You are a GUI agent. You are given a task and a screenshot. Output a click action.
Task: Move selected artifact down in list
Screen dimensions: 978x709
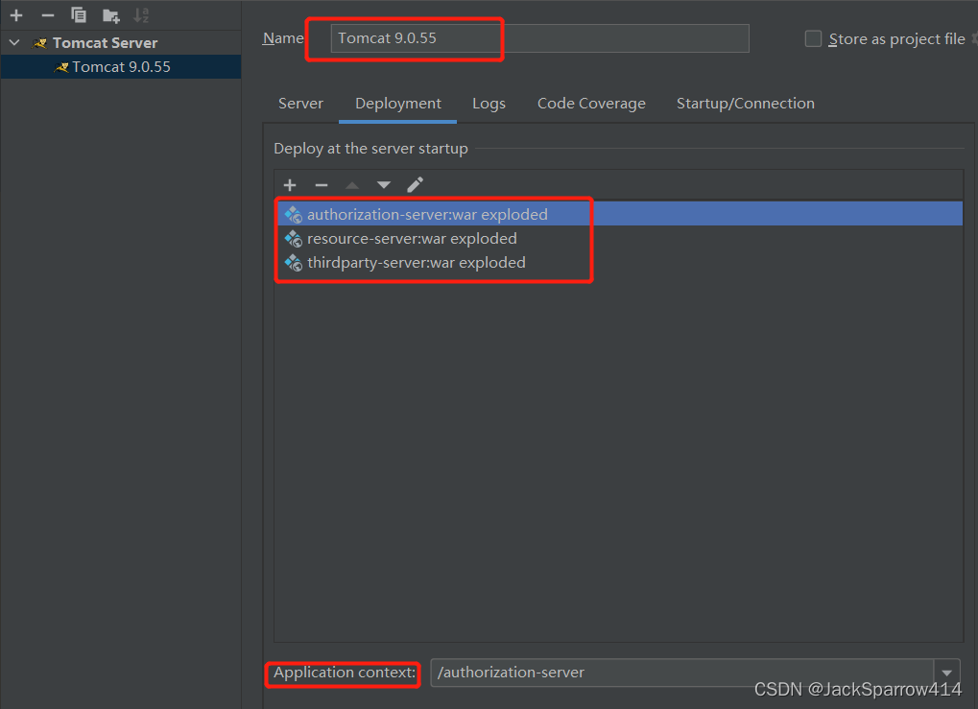click(x=384, y=185)
